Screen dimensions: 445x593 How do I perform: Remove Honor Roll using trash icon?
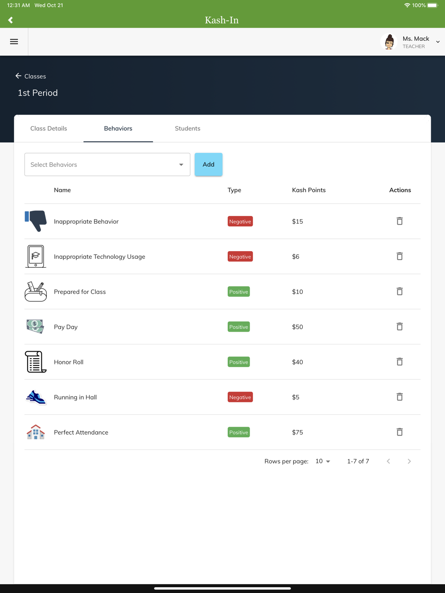400,362
